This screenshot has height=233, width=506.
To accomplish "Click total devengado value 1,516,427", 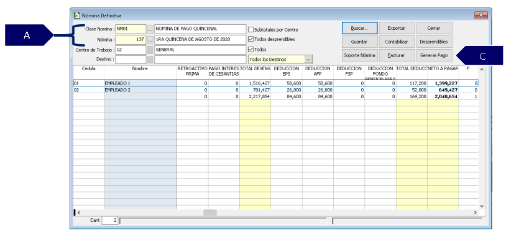I will [x=255, y=83].
